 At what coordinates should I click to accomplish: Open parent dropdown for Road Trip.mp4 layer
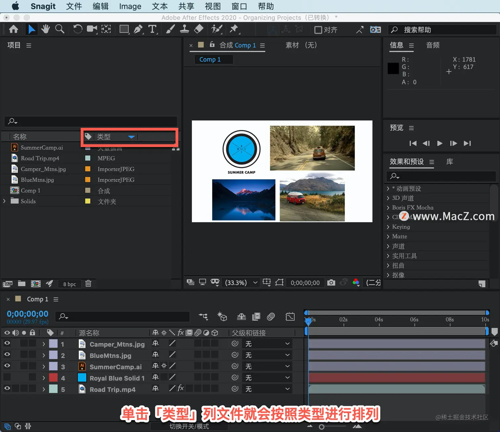pyautogui.click(x=267, y=389)
